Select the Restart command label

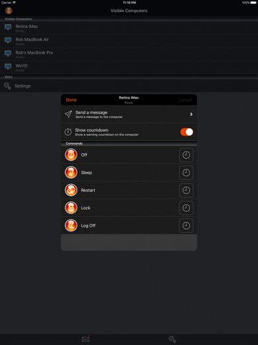click(88, 190)
